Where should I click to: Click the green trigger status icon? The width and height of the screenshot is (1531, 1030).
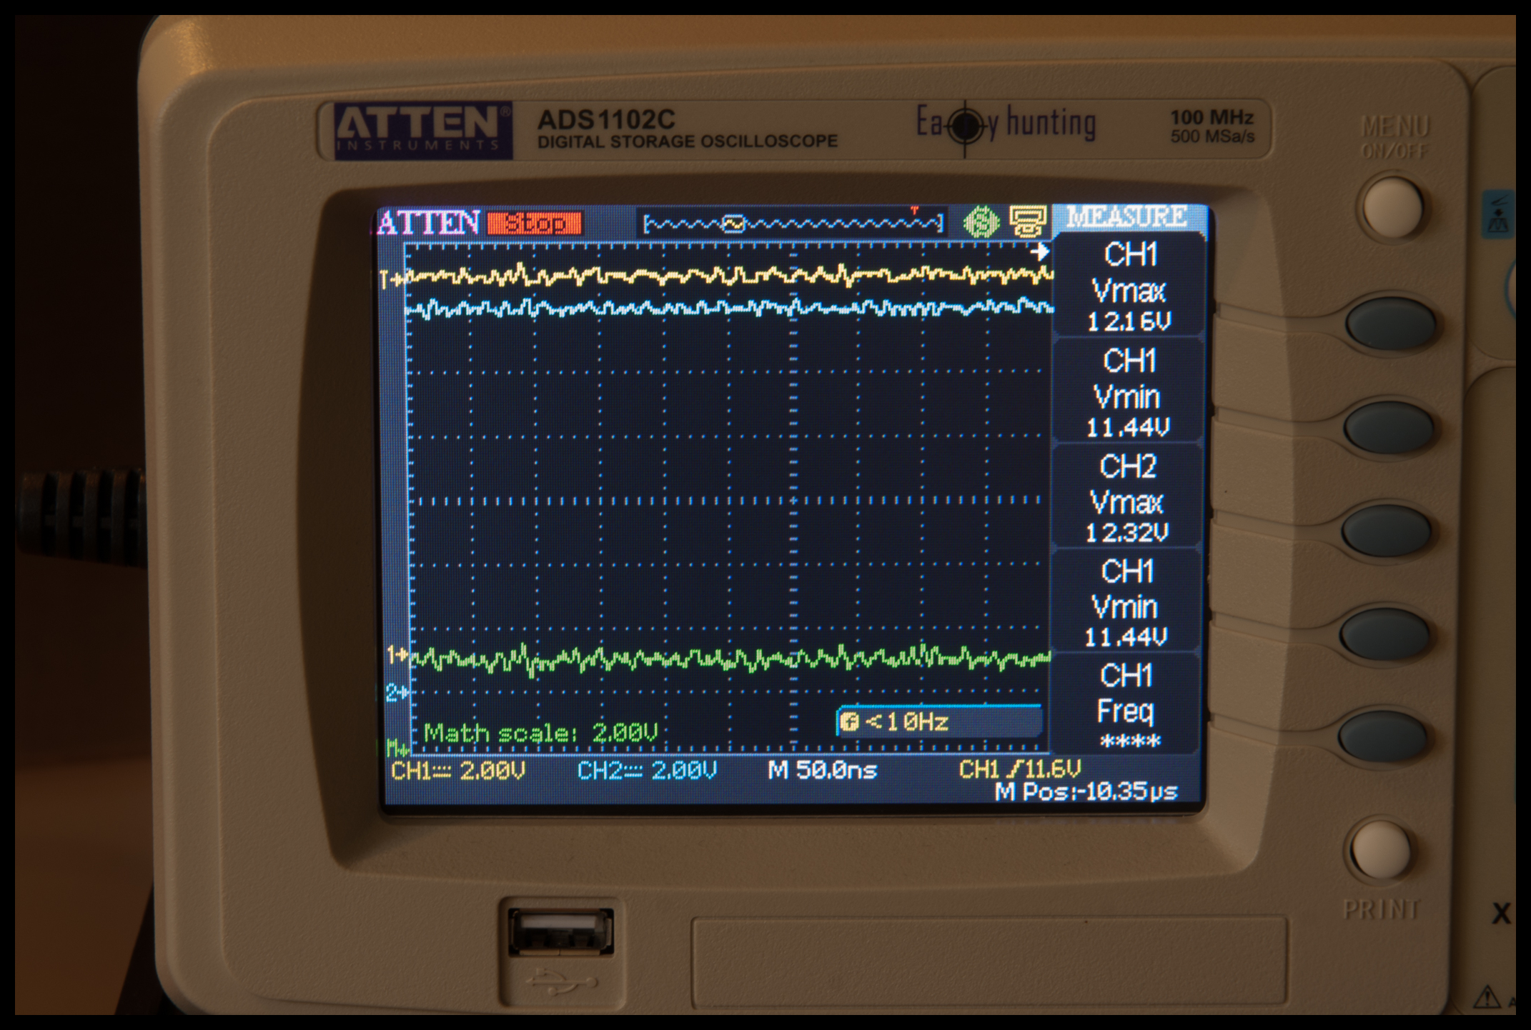pyautogui.click(x=981, y=222)
